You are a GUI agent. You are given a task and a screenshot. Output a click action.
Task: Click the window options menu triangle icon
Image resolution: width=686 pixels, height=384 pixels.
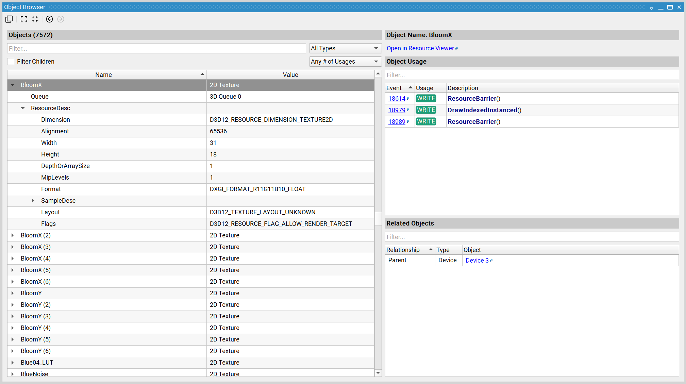click(651, 8)
